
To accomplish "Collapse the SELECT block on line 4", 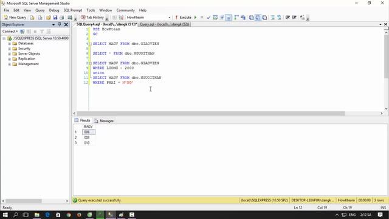I will (x=91, y=44).
